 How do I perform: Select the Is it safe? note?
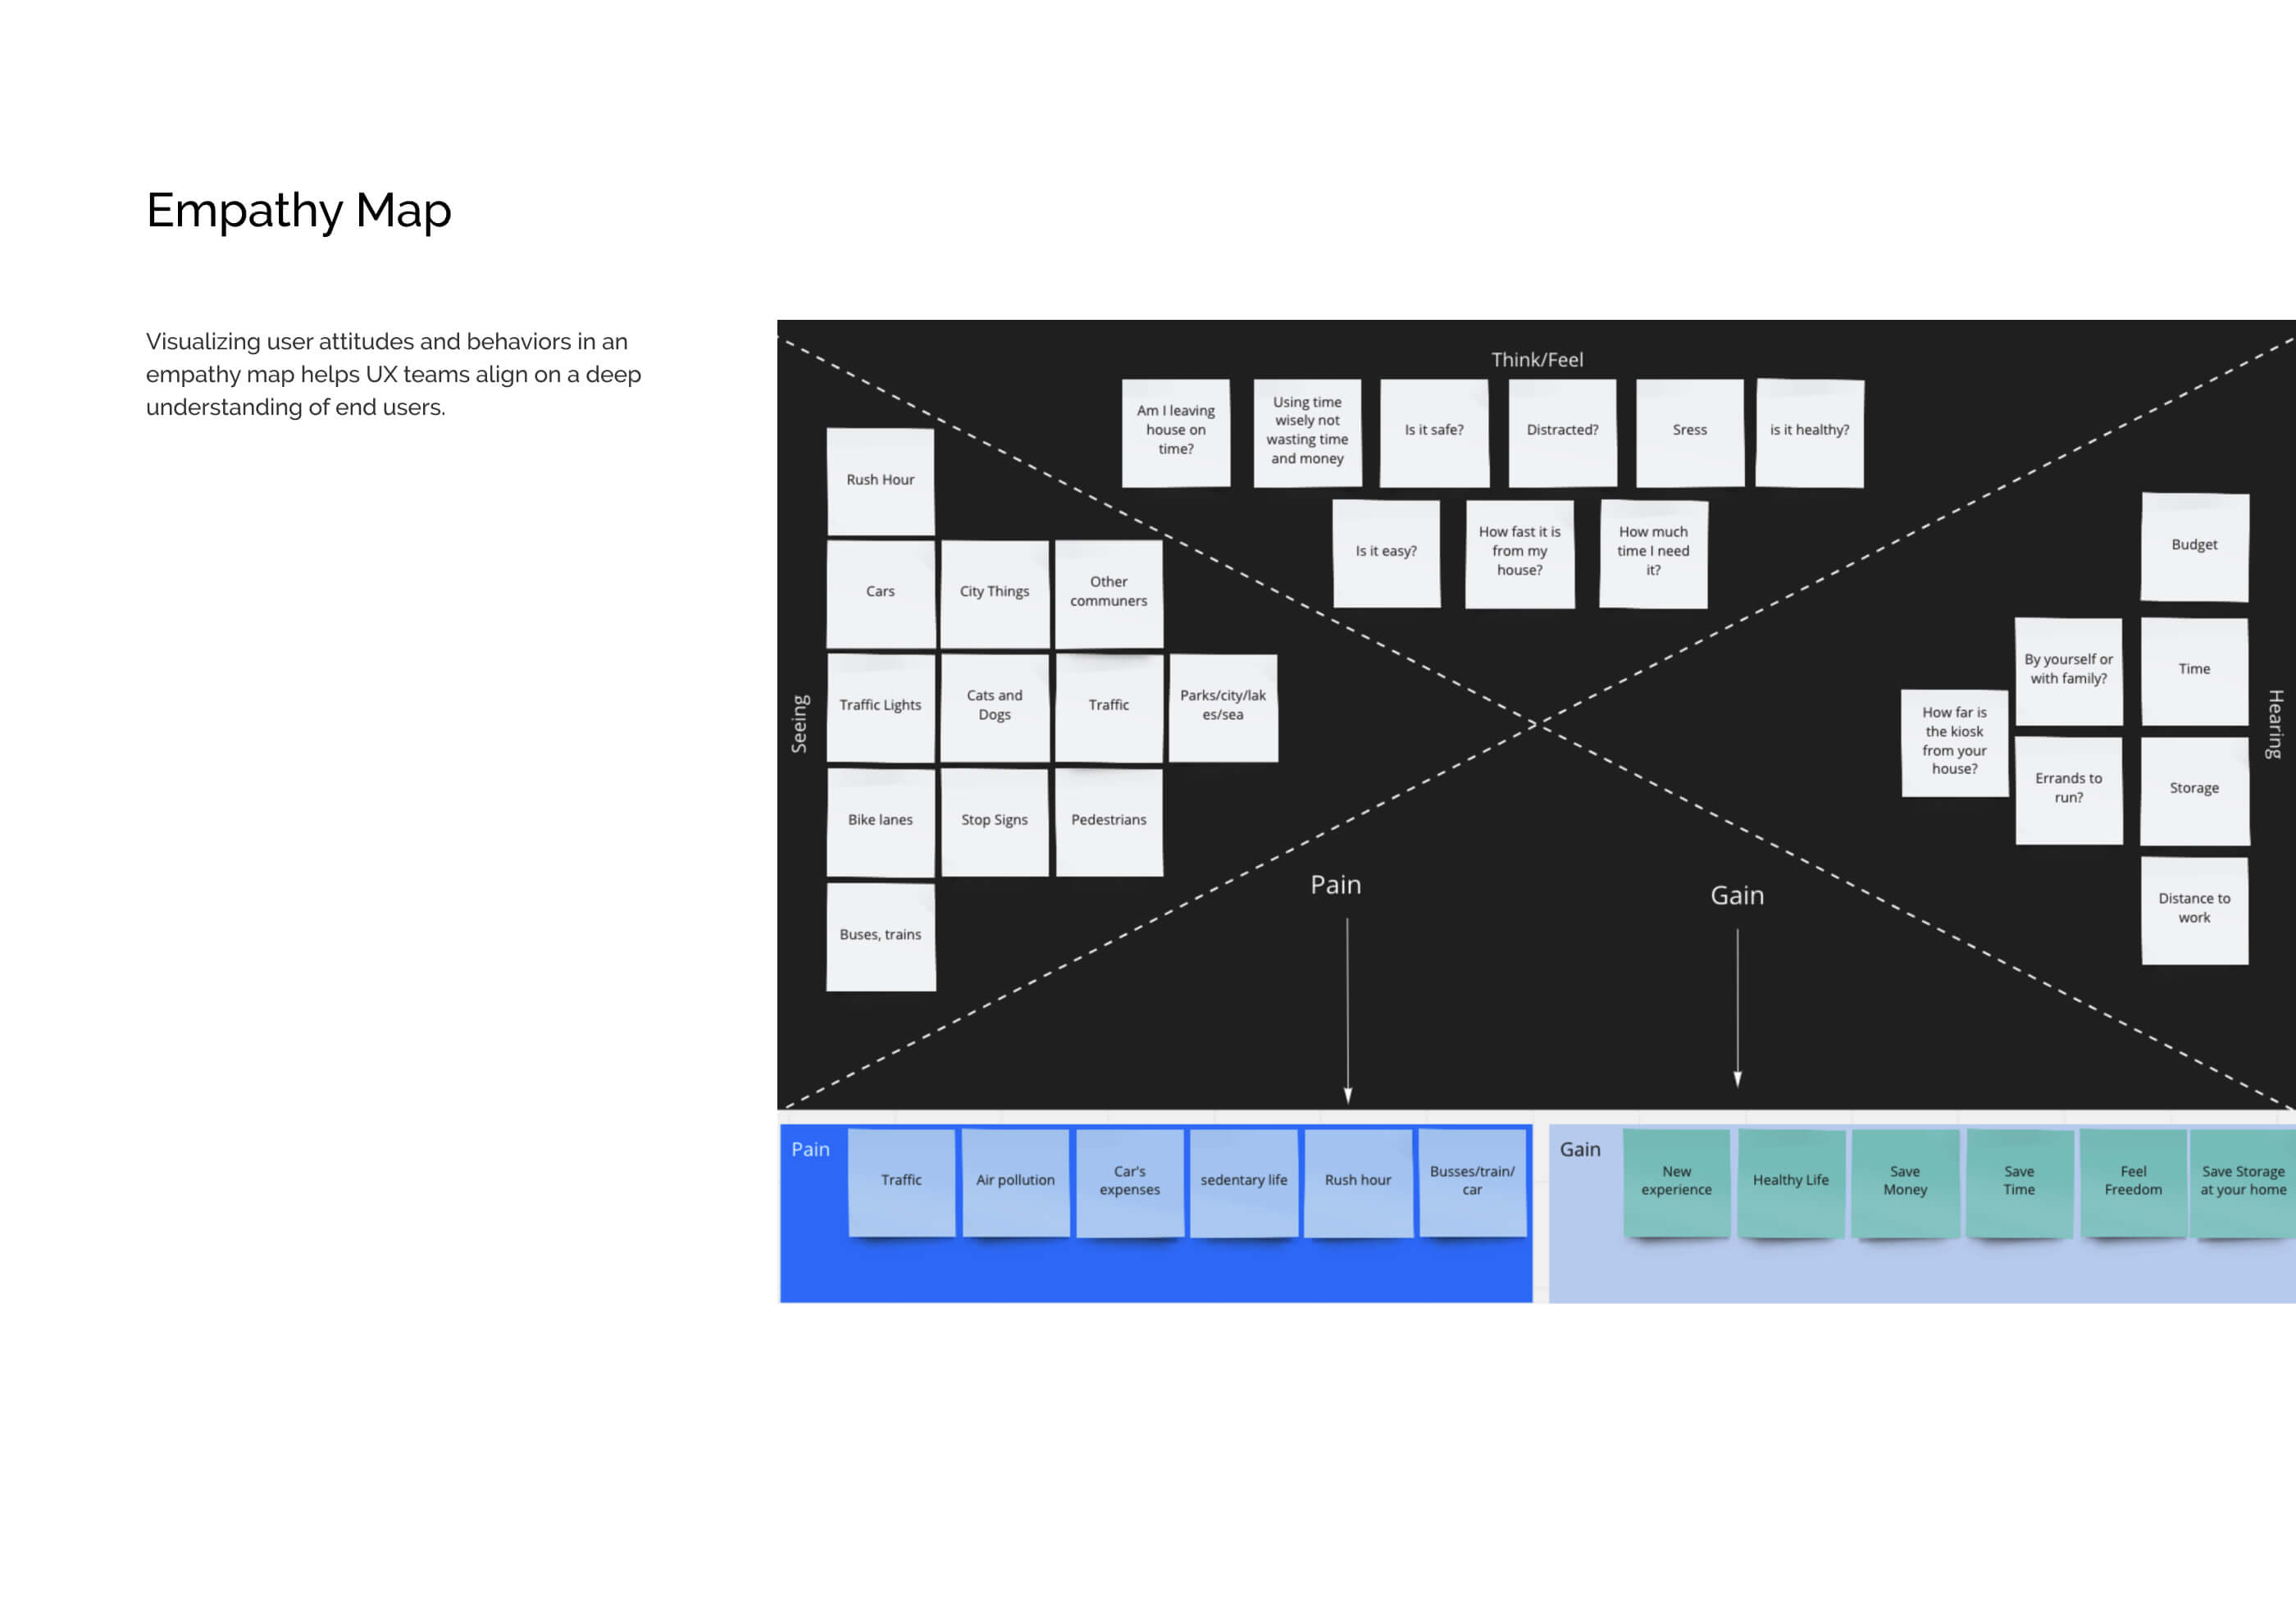pyautogui.click(x=1433, y=431)
